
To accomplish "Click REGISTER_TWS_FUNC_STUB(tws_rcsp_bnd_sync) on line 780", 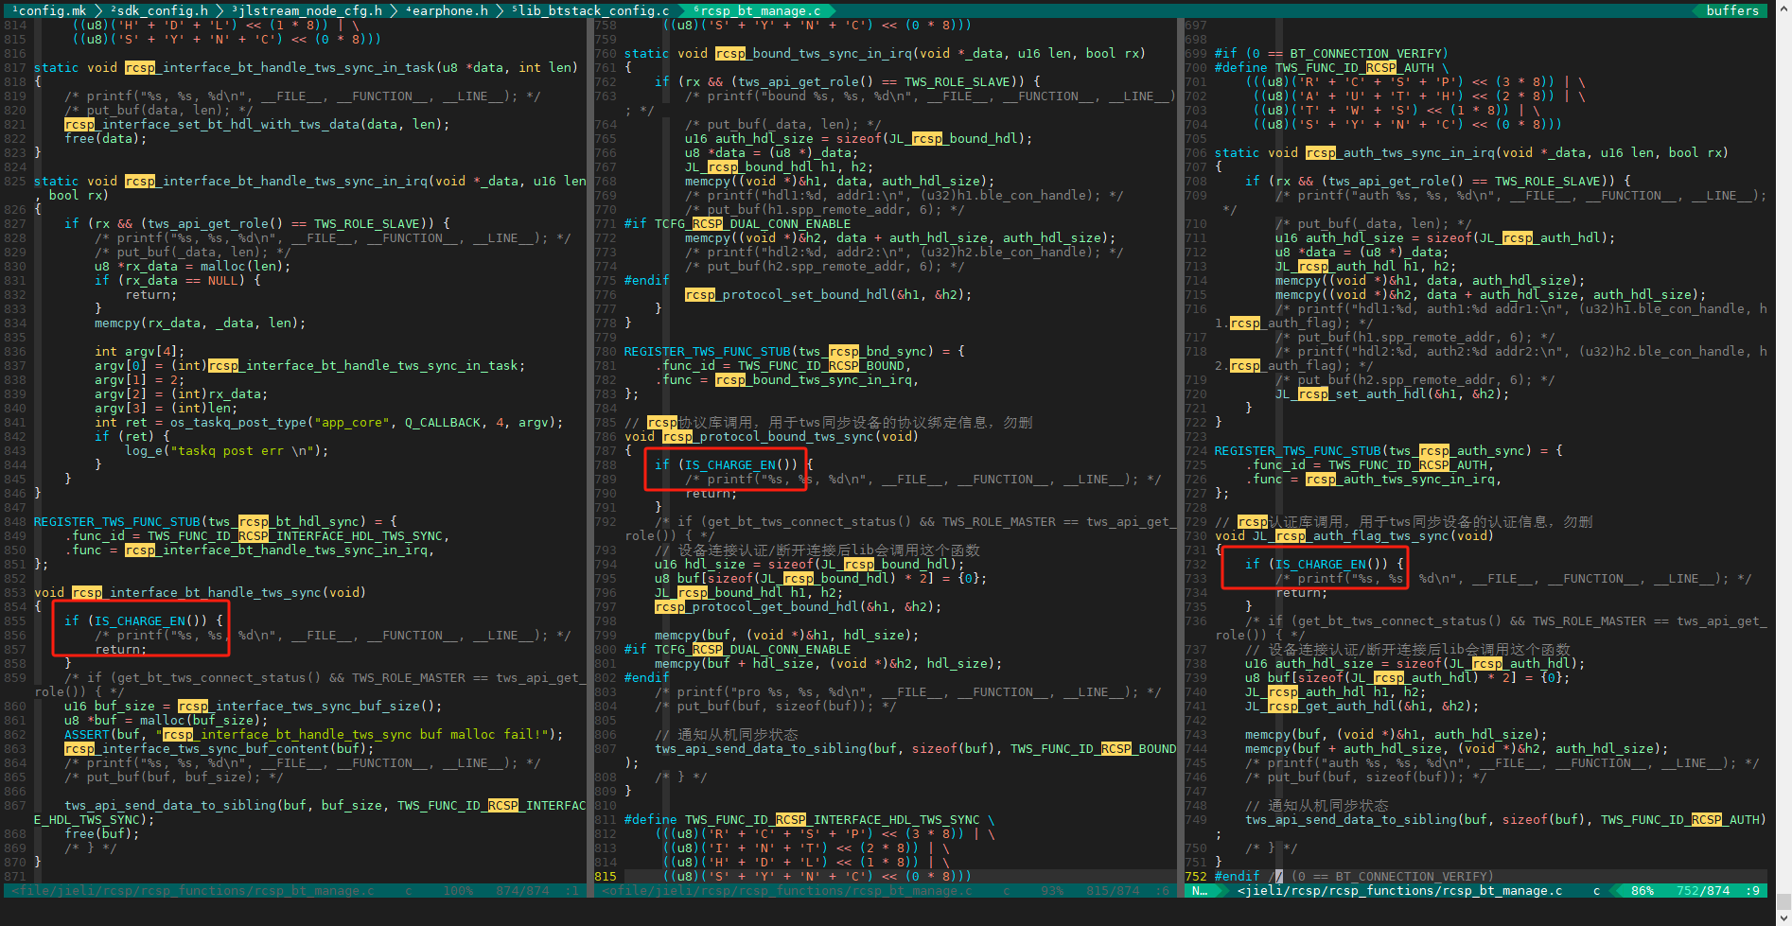I will click(794, 351).
